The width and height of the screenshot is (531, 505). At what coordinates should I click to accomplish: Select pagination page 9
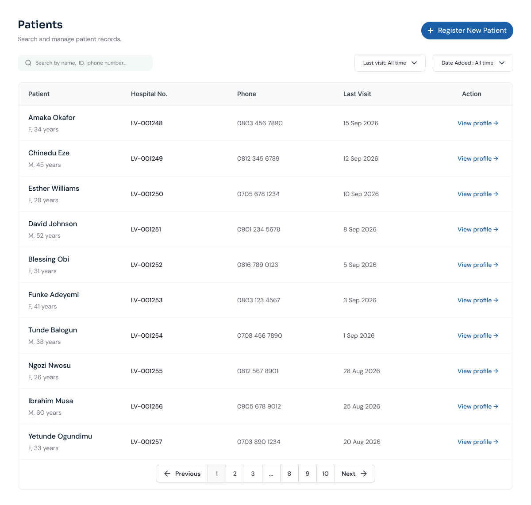click(308, 474)
